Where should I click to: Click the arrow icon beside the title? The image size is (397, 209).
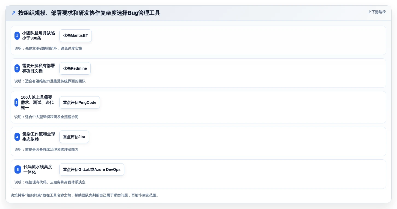click(13, 13)
